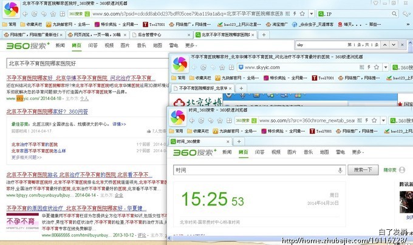Select 图片 in main window's 360搜索 nav

tap(125, 45)
